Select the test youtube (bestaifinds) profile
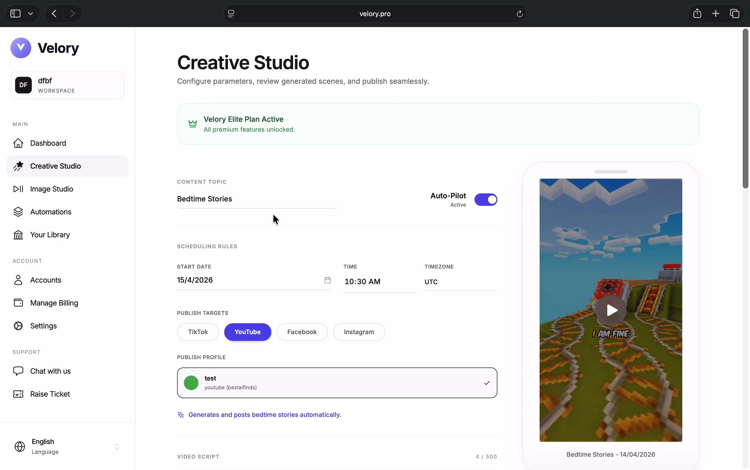 click(337, 383)
